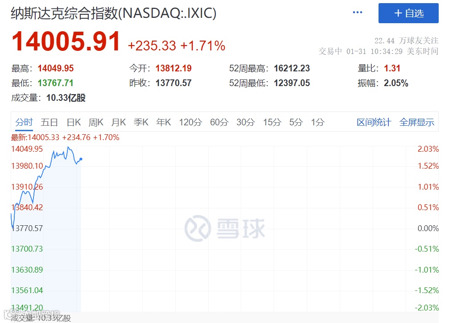
Task: Click the 22.44 万球友关注 follower count
Action: coord(406,41)
